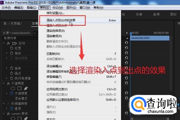The width and height of the screenshot is (180, 120).
Task: Expand the 旋转 property
Action: coord(6,68)
